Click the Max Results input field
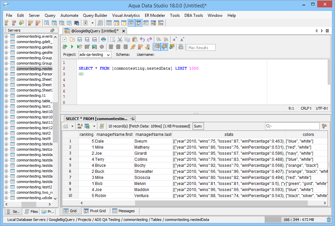 [x=201, y=47]
